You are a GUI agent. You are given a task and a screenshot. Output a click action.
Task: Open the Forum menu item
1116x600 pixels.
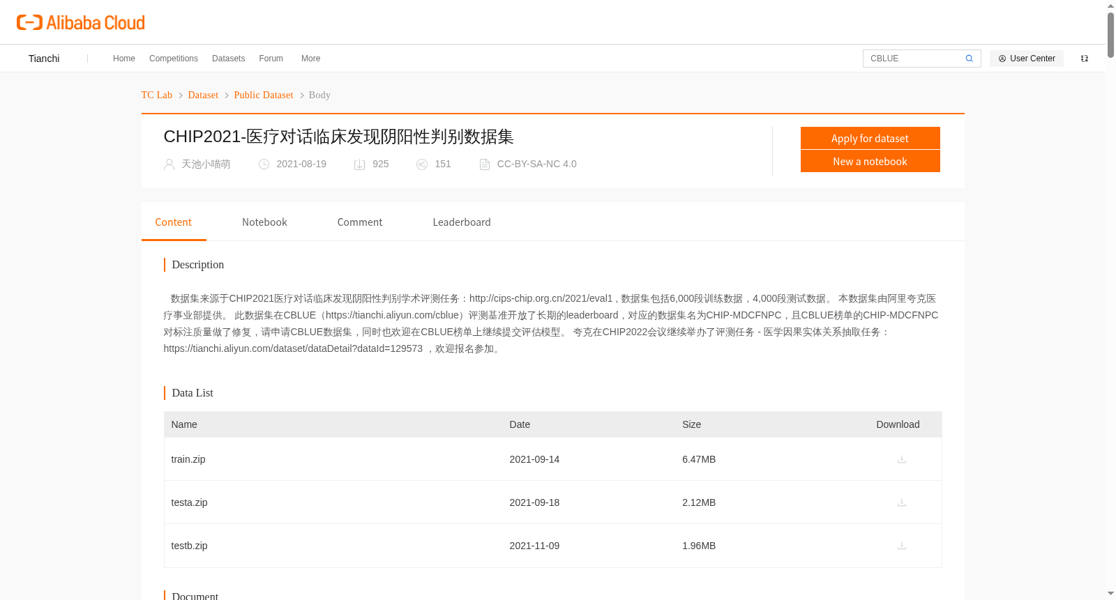271,59
